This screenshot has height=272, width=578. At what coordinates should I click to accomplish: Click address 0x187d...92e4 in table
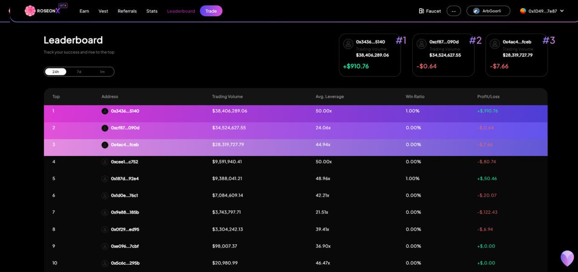coord(125,179)
